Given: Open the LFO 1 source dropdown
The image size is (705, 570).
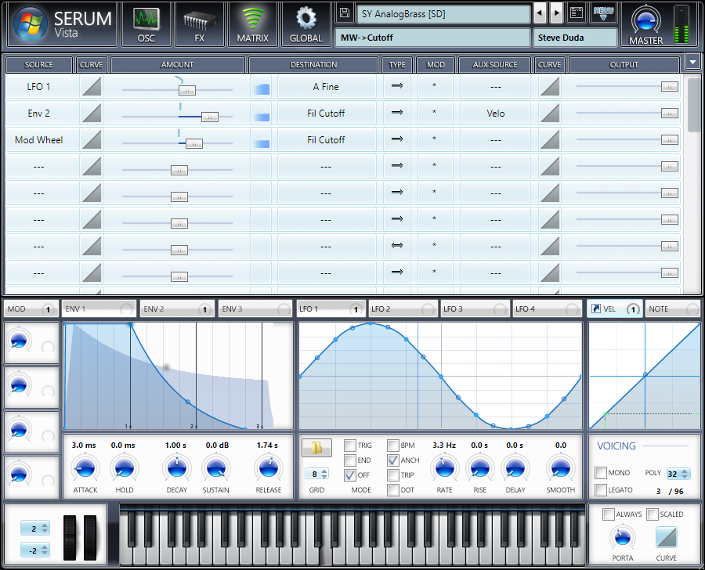Looking at the screenshot, I should click(39, 86).
